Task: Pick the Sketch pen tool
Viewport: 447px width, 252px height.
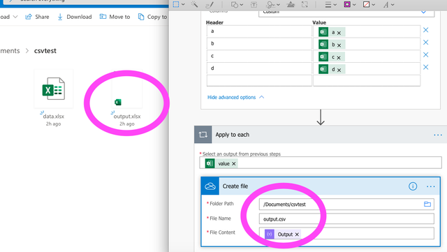Action: click(210, 5)
